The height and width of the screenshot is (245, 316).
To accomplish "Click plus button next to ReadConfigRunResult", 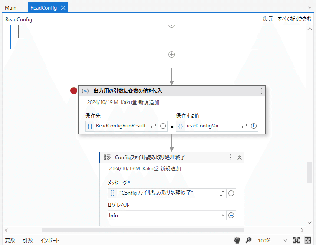I will pyautogui.click(x=163, y=126).
